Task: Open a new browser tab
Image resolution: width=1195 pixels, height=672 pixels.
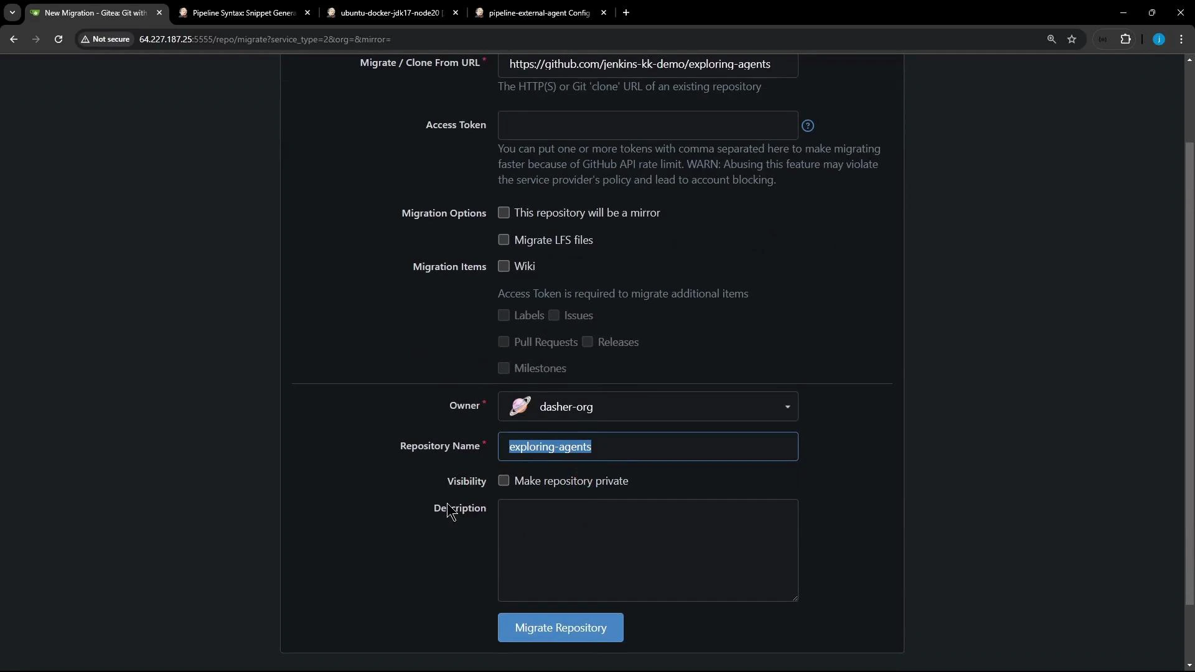Action: coord(626,12)
